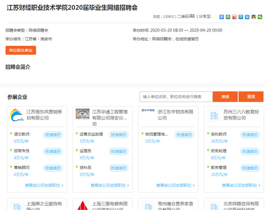This screenshot has width=265, height=210.
Task: Submit resume for 物流管理培训 position
Action: click(184, 135)
